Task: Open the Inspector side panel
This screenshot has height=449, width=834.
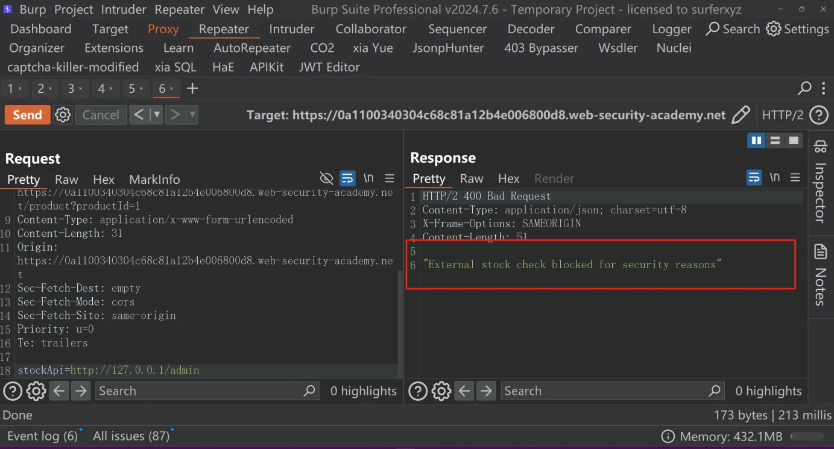Action: point(820,181)
